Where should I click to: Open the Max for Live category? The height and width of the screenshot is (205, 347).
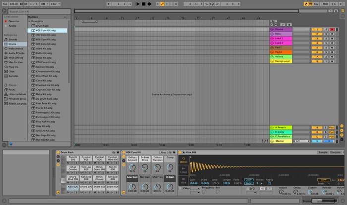pos(15,62)
